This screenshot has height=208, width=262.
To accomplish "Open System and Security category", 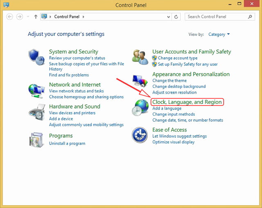I will point(74,52).
